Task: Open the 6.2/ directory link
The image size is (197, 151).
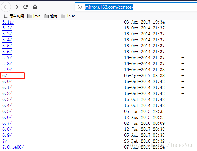Action: point(7,94)
